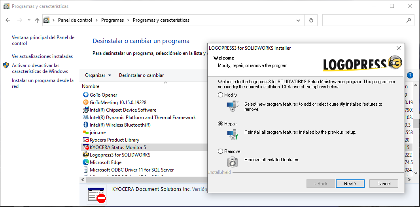Click the Microsoft ODBC Driver 11 icon
Screen dimensions: 420x207
[x=86, y=170]
